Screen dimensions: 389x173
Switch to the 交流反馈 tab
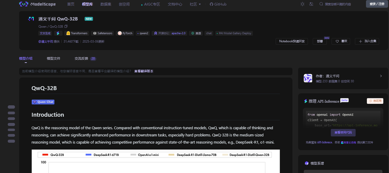click(85, 58)
